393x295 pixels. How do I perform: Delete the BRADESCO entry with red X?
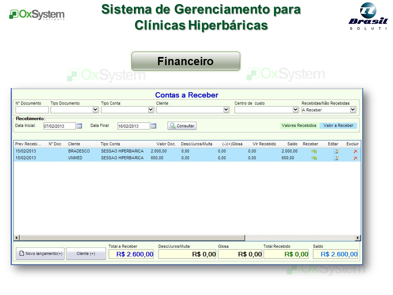point(355,151)
